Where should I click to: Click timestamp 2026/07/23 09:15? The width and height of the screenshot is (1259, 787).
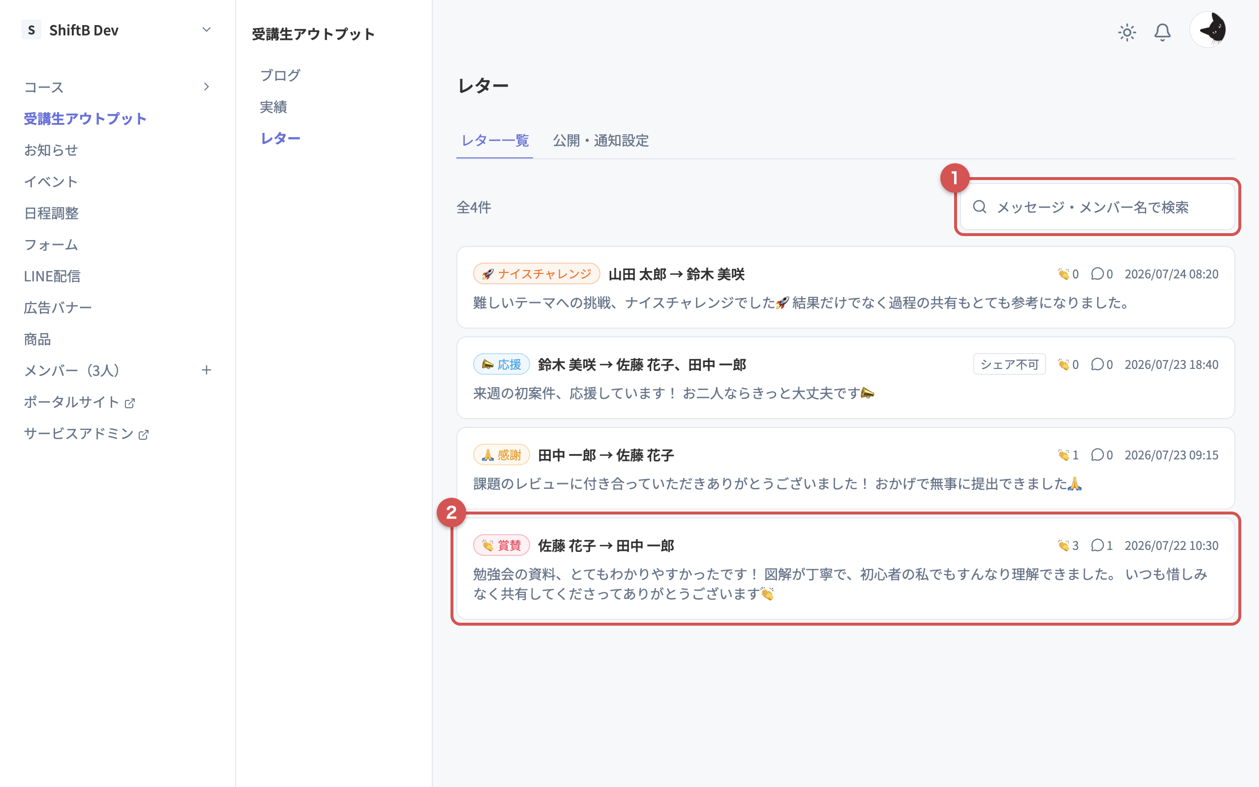[1171, 455]
